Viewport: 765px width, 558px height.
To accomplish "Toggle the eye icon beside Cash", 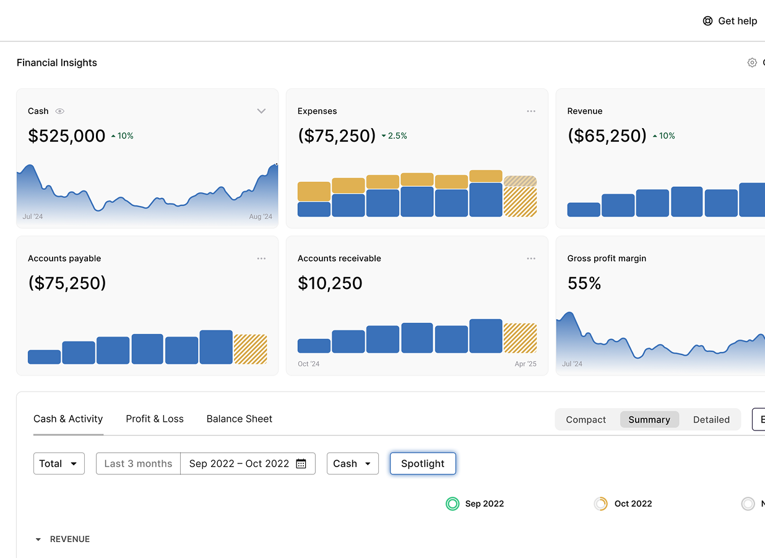I will click(60, 111).
